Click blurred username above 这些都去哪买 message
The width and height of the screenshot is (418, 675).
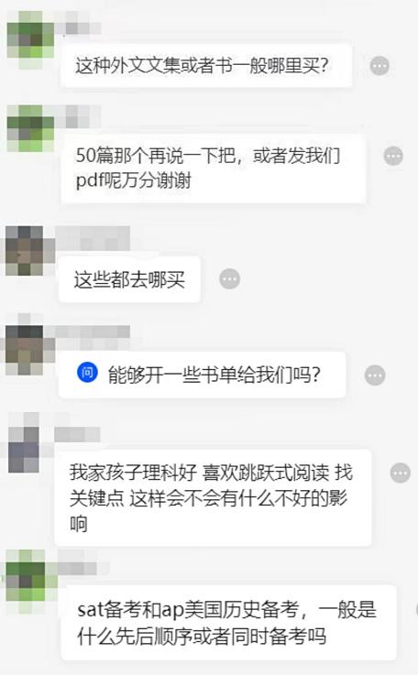coord(93,238)
